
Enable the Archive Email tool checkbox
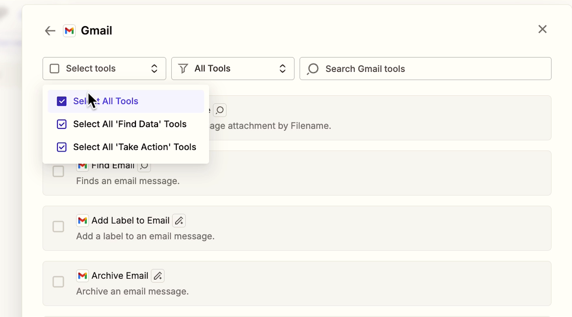(x=58, y=282)
